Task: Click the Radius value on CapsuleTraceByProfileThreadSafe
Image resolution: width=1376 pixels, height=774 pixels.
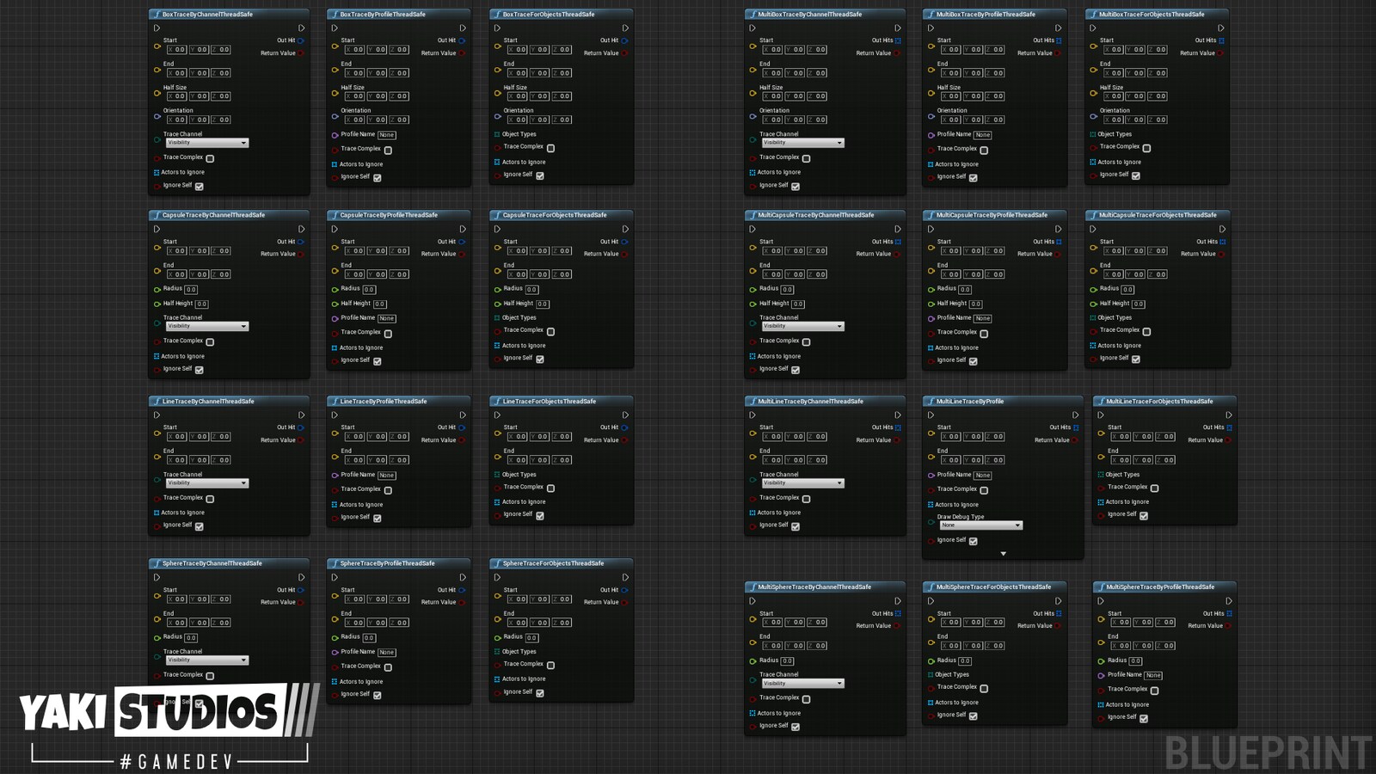Action: coord(368,289)
